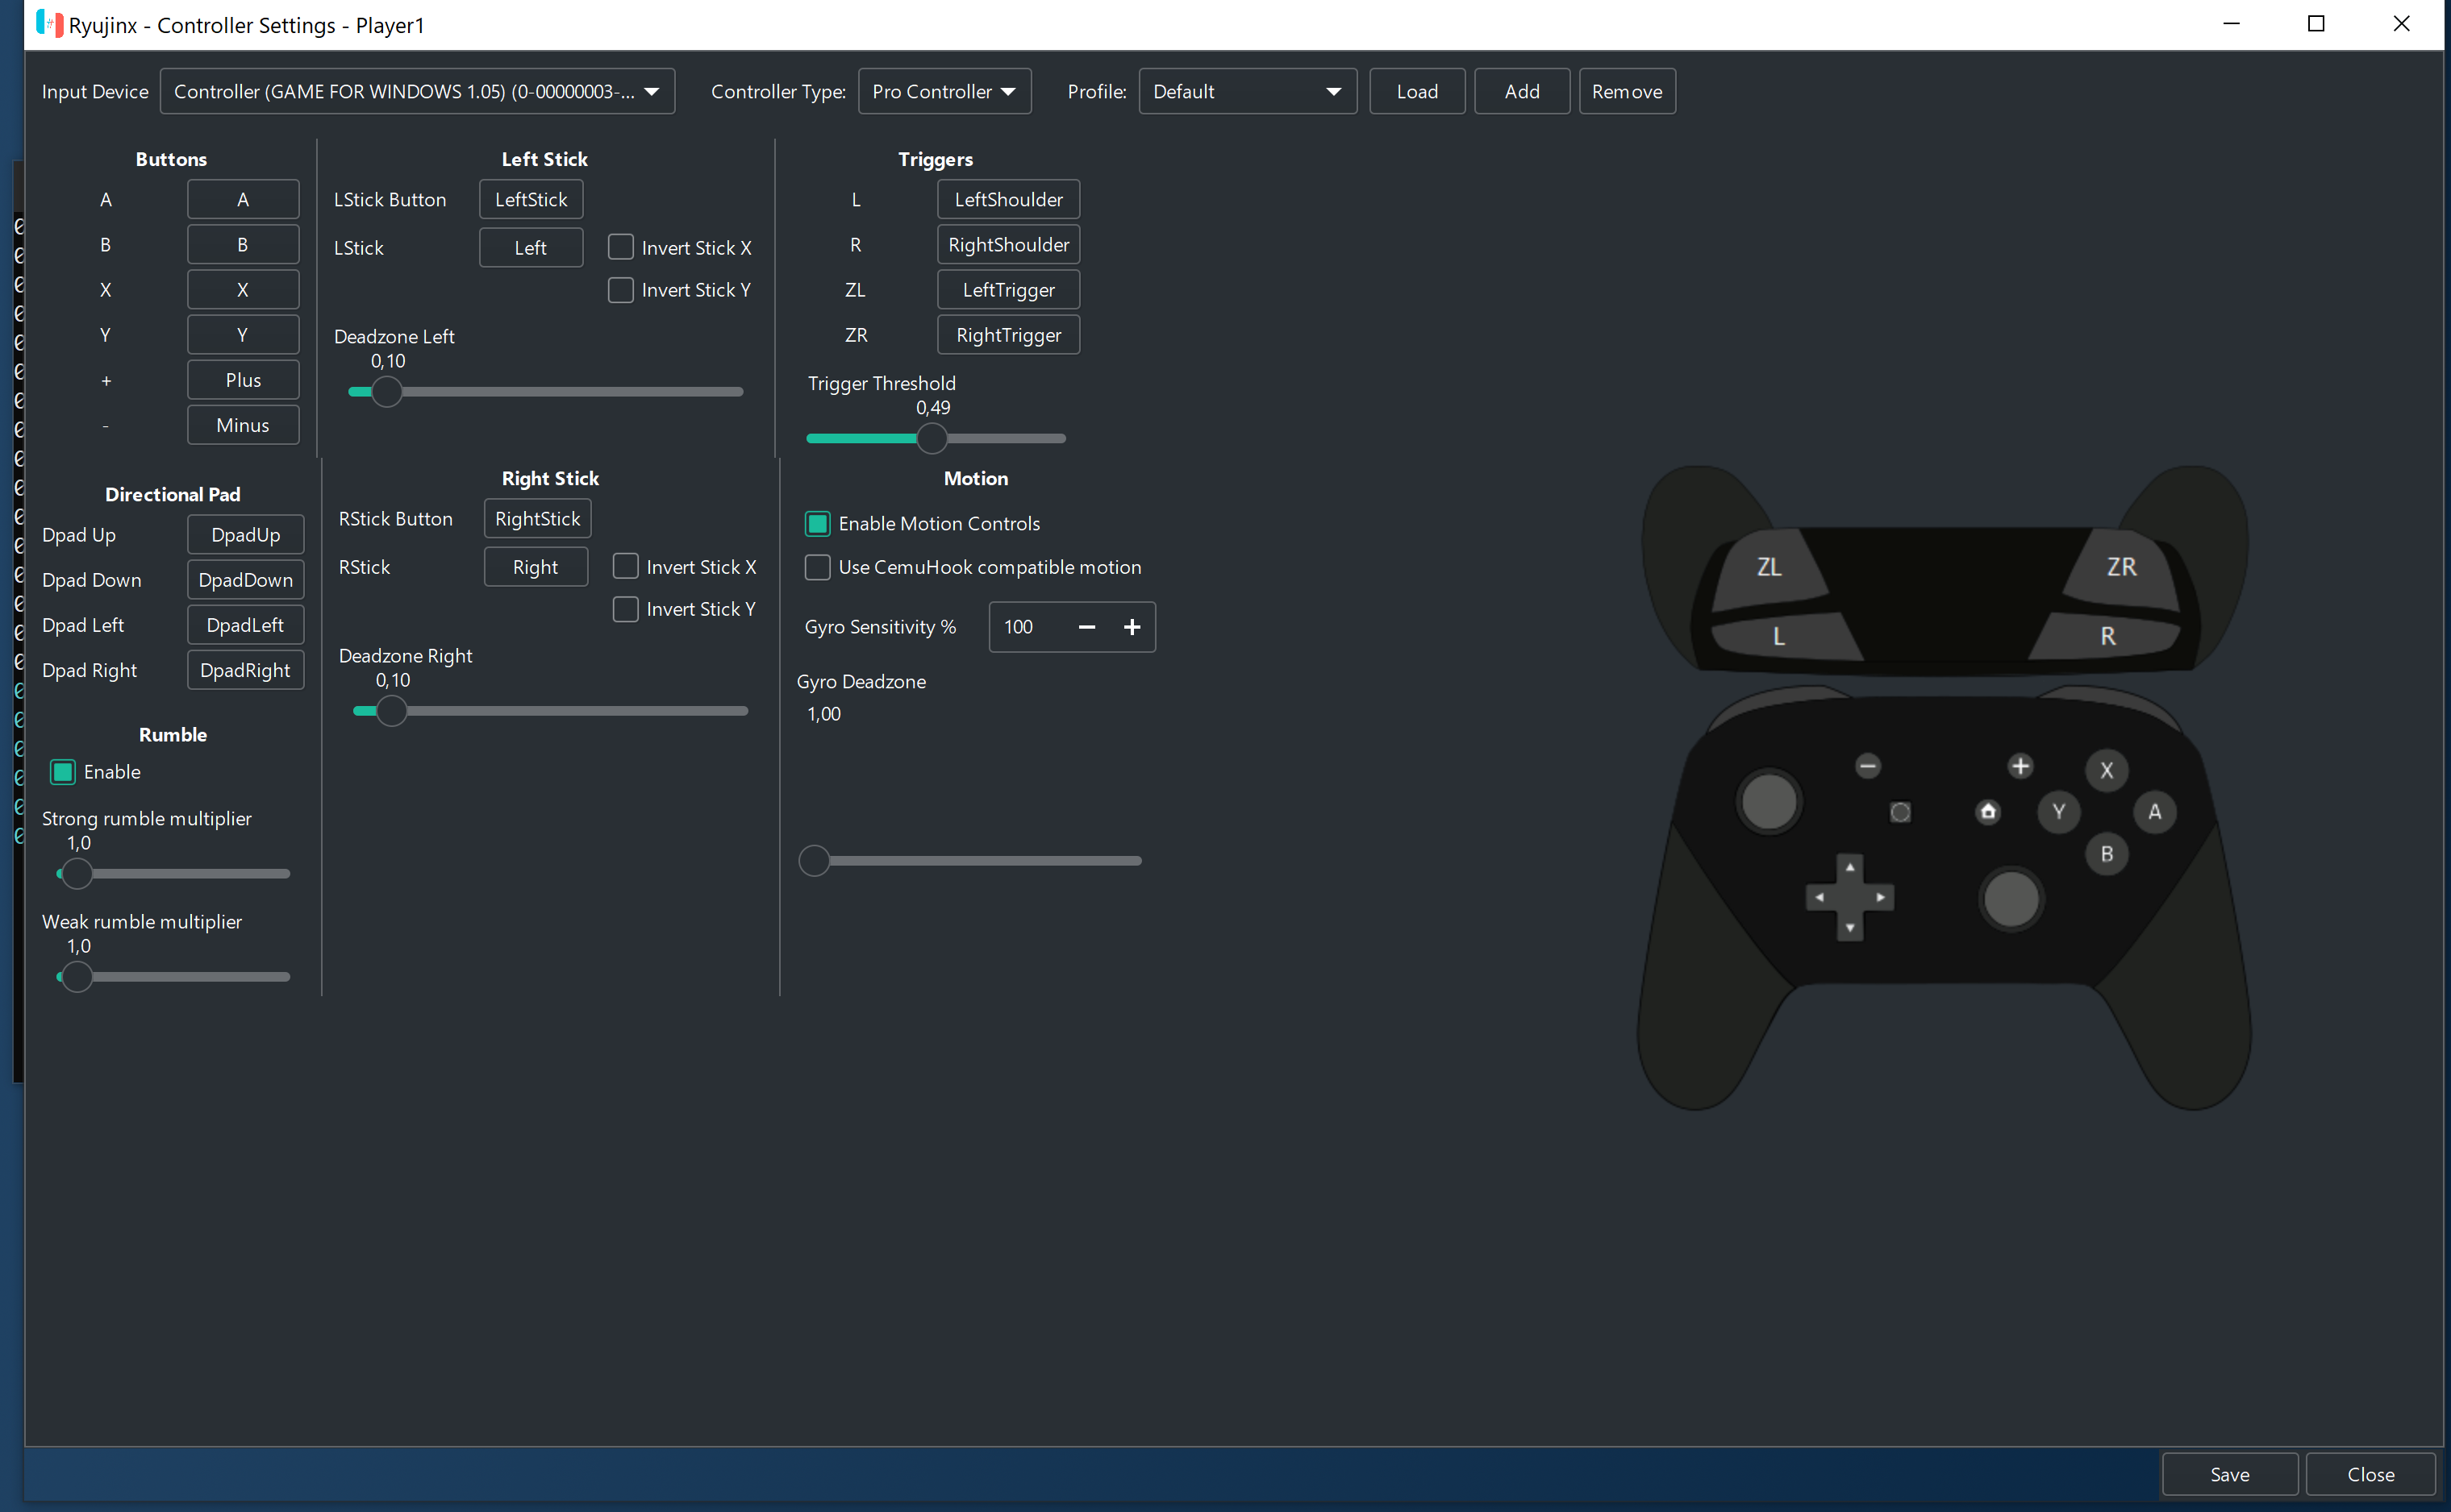Rebind the DpadDown mapping
2451x1512 pixels.
click(245, 579)
